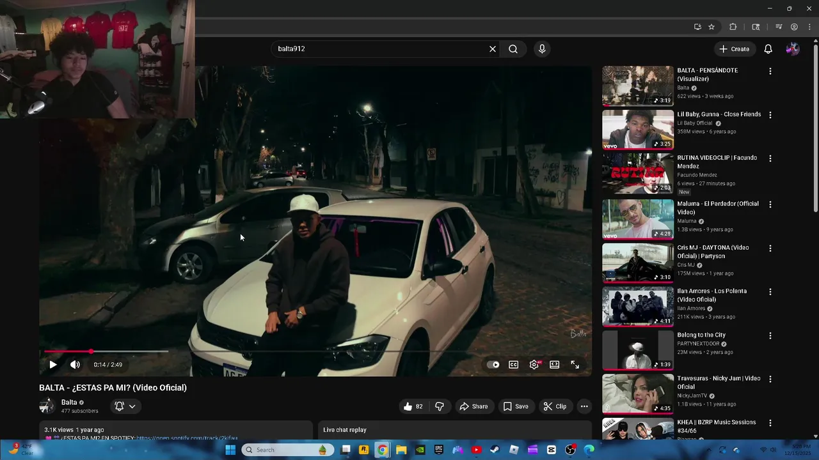The image size is (819, 460).
Task: Enter full screen mode
Action: [575, 365]
